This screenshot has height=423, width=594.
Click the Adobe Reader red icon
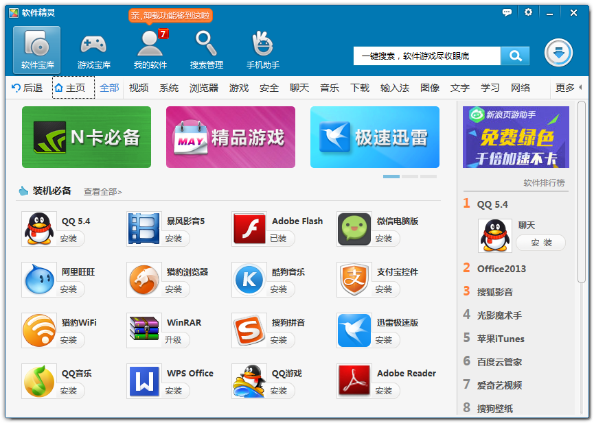354,381
